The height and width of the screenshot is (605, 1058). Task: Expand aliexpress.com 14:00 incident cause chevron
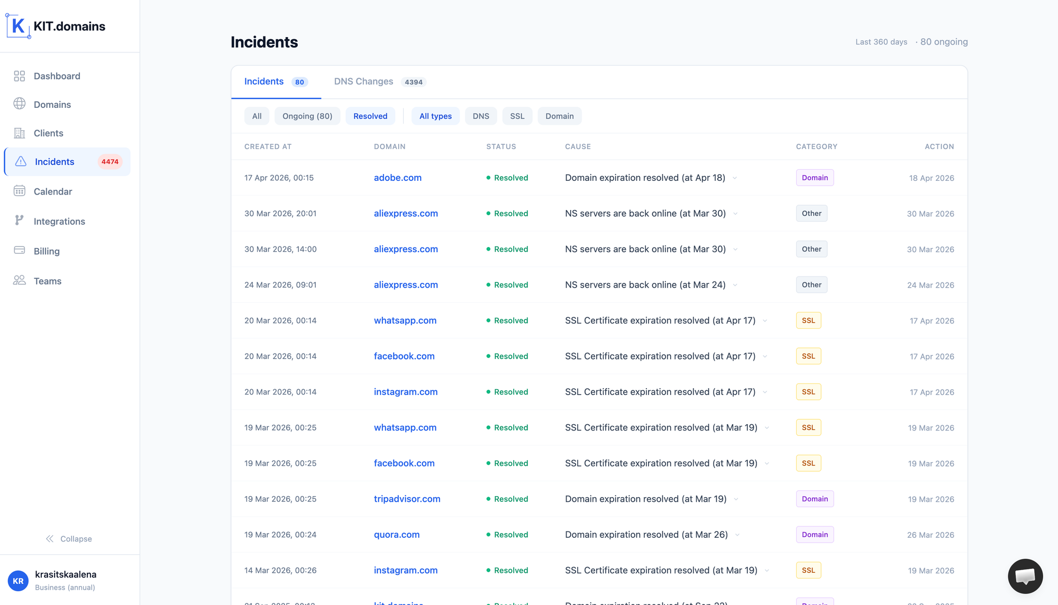[x=735, y=249]
